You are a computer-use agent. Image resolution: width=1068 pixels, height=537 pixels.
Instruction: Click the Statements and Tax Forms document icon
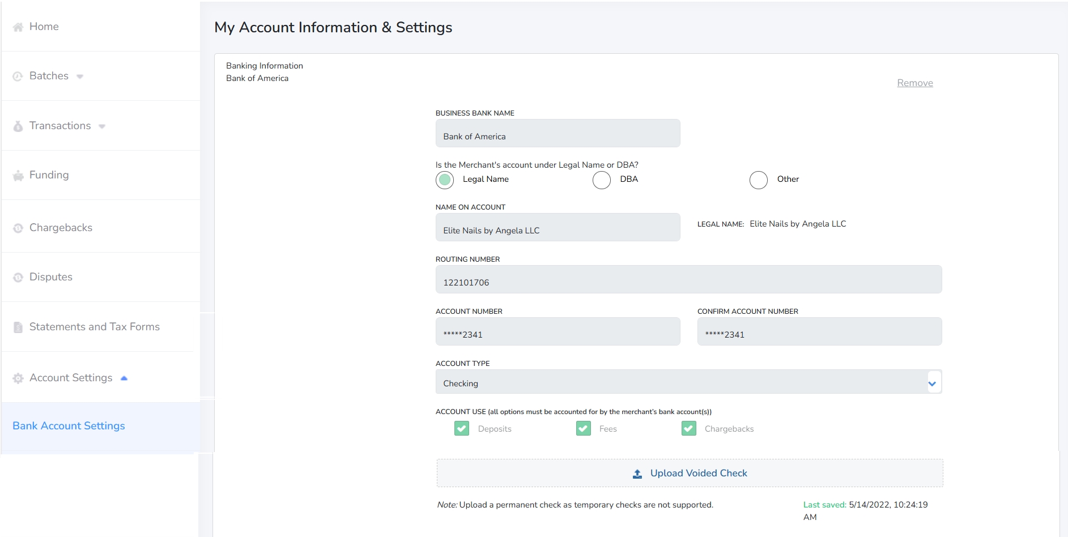tap(18, 327)
